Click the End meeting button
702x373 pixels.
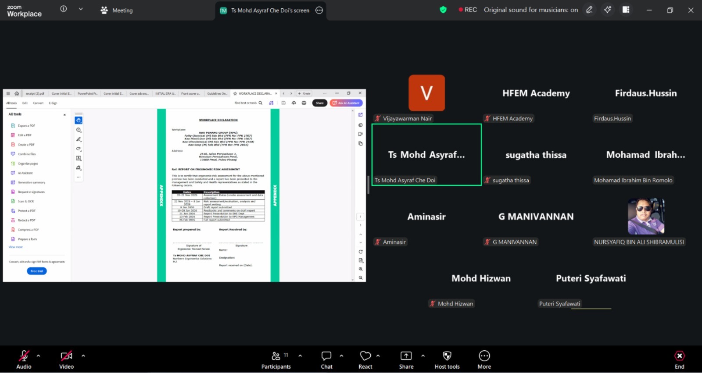point(680,360)
